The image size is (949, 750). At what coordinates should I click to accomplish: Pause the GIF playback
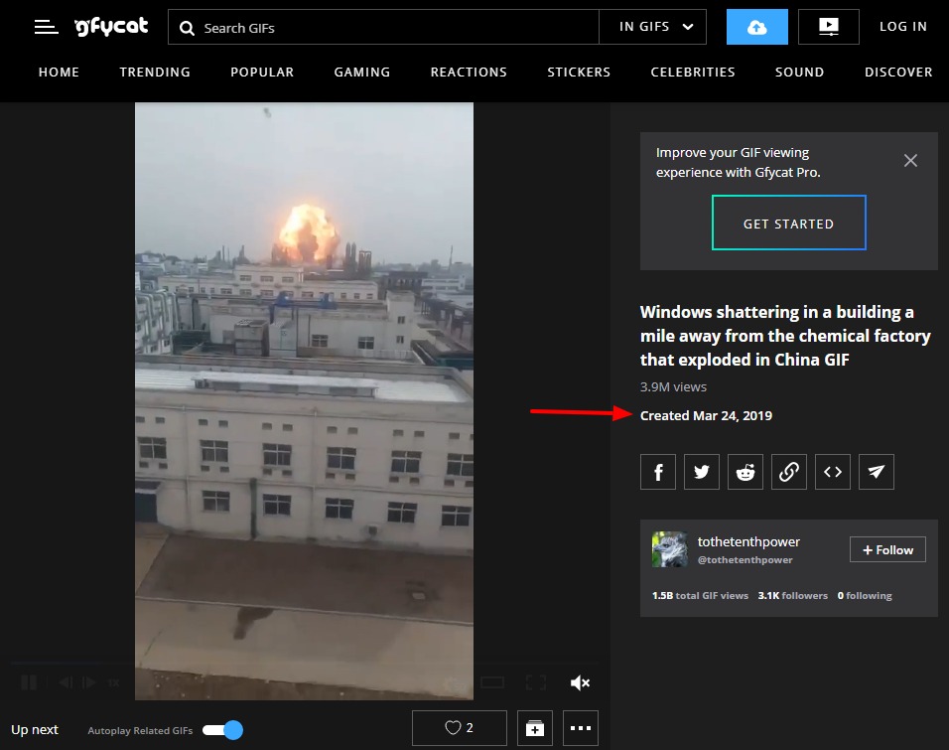tap(29, 682)
